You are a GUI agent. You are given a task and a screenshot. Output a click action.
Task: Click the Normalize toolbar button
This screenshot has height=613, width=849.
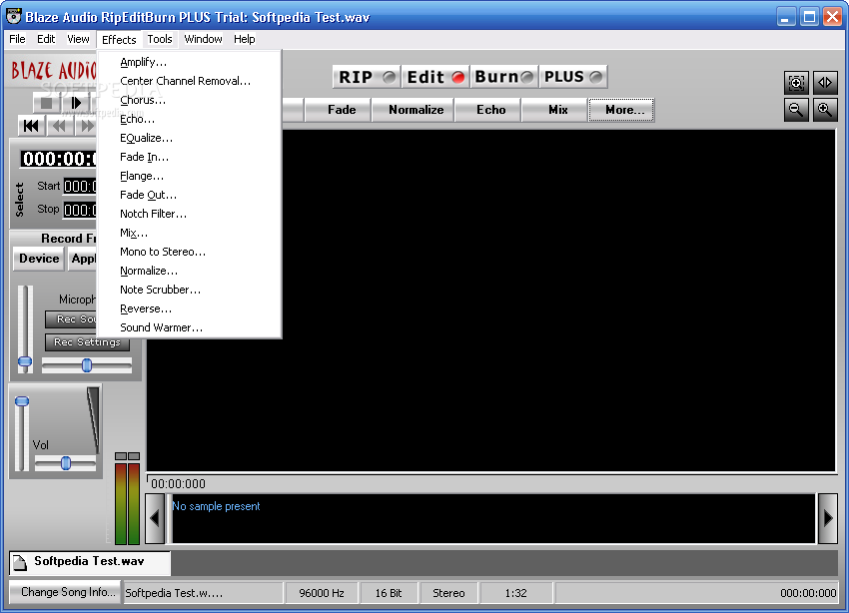[x=416, y=110]
